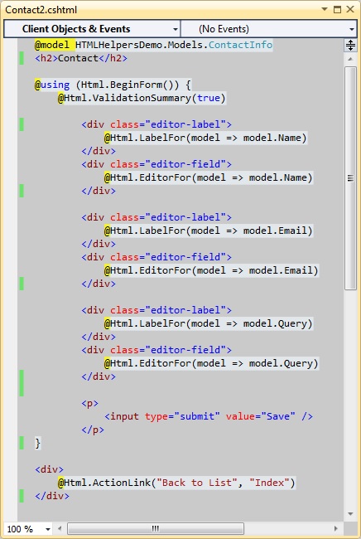Image resolution: width=361 pixels, height=539 pixels.
Task: Place cursor in the input type="submit" line
Action: [x=209, y=416]
